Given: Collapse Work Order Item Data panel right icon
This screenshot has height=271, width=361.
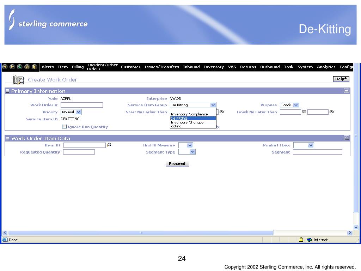Looking at the screenshot, I should click(x=346, y=138).
